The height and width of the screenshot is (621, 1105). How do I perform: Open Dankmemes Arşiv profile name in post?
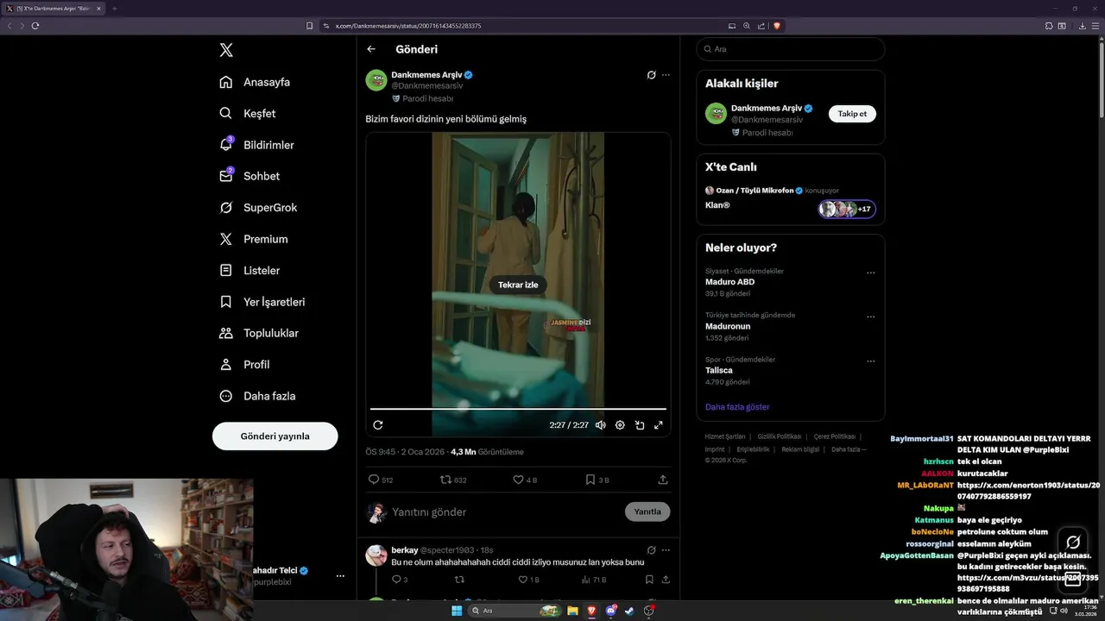(x=426, y=75)
